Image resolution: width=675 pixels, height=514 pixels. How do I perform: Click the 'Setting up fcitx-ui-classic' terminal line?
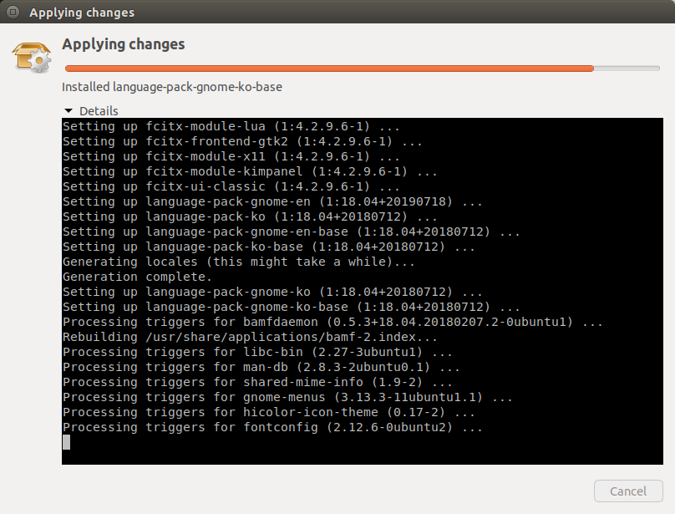231,186
